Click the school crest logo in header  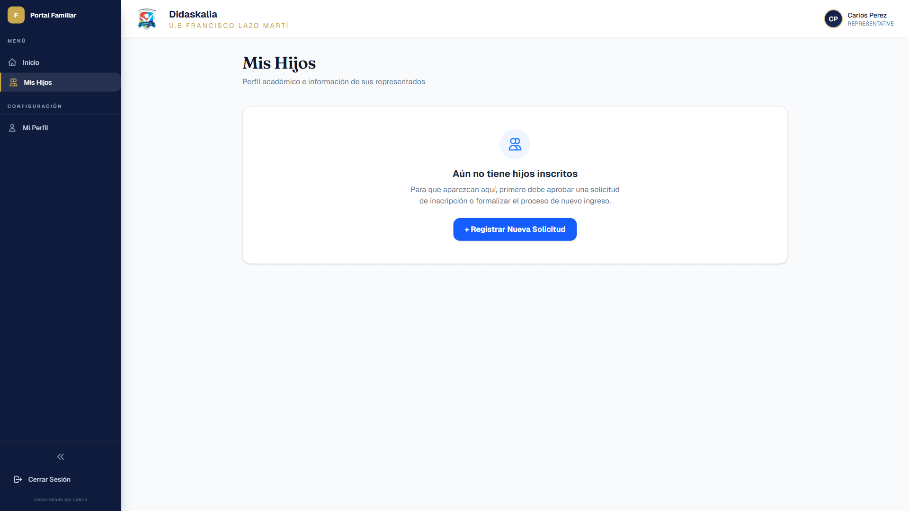click(x=147, y=19)
